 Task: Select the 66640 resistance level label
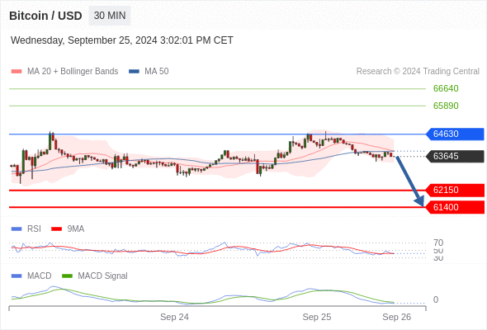[x=446, y=88]
